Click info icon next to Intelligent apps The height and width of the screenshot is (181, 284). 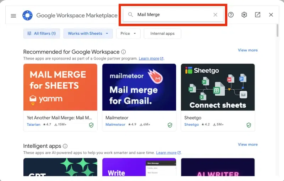pos(65,146)
